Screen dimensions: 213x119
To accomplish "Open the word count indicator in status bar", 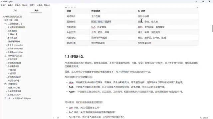I will 204,118.
